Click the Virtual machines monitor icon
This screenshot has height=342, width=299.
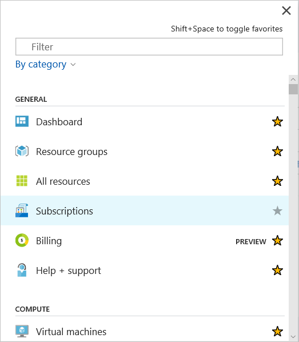(22, 331)
